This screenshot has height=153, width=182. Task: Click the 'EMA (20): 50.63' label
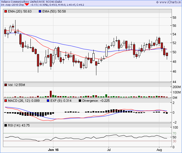click(x=20, y=12)
